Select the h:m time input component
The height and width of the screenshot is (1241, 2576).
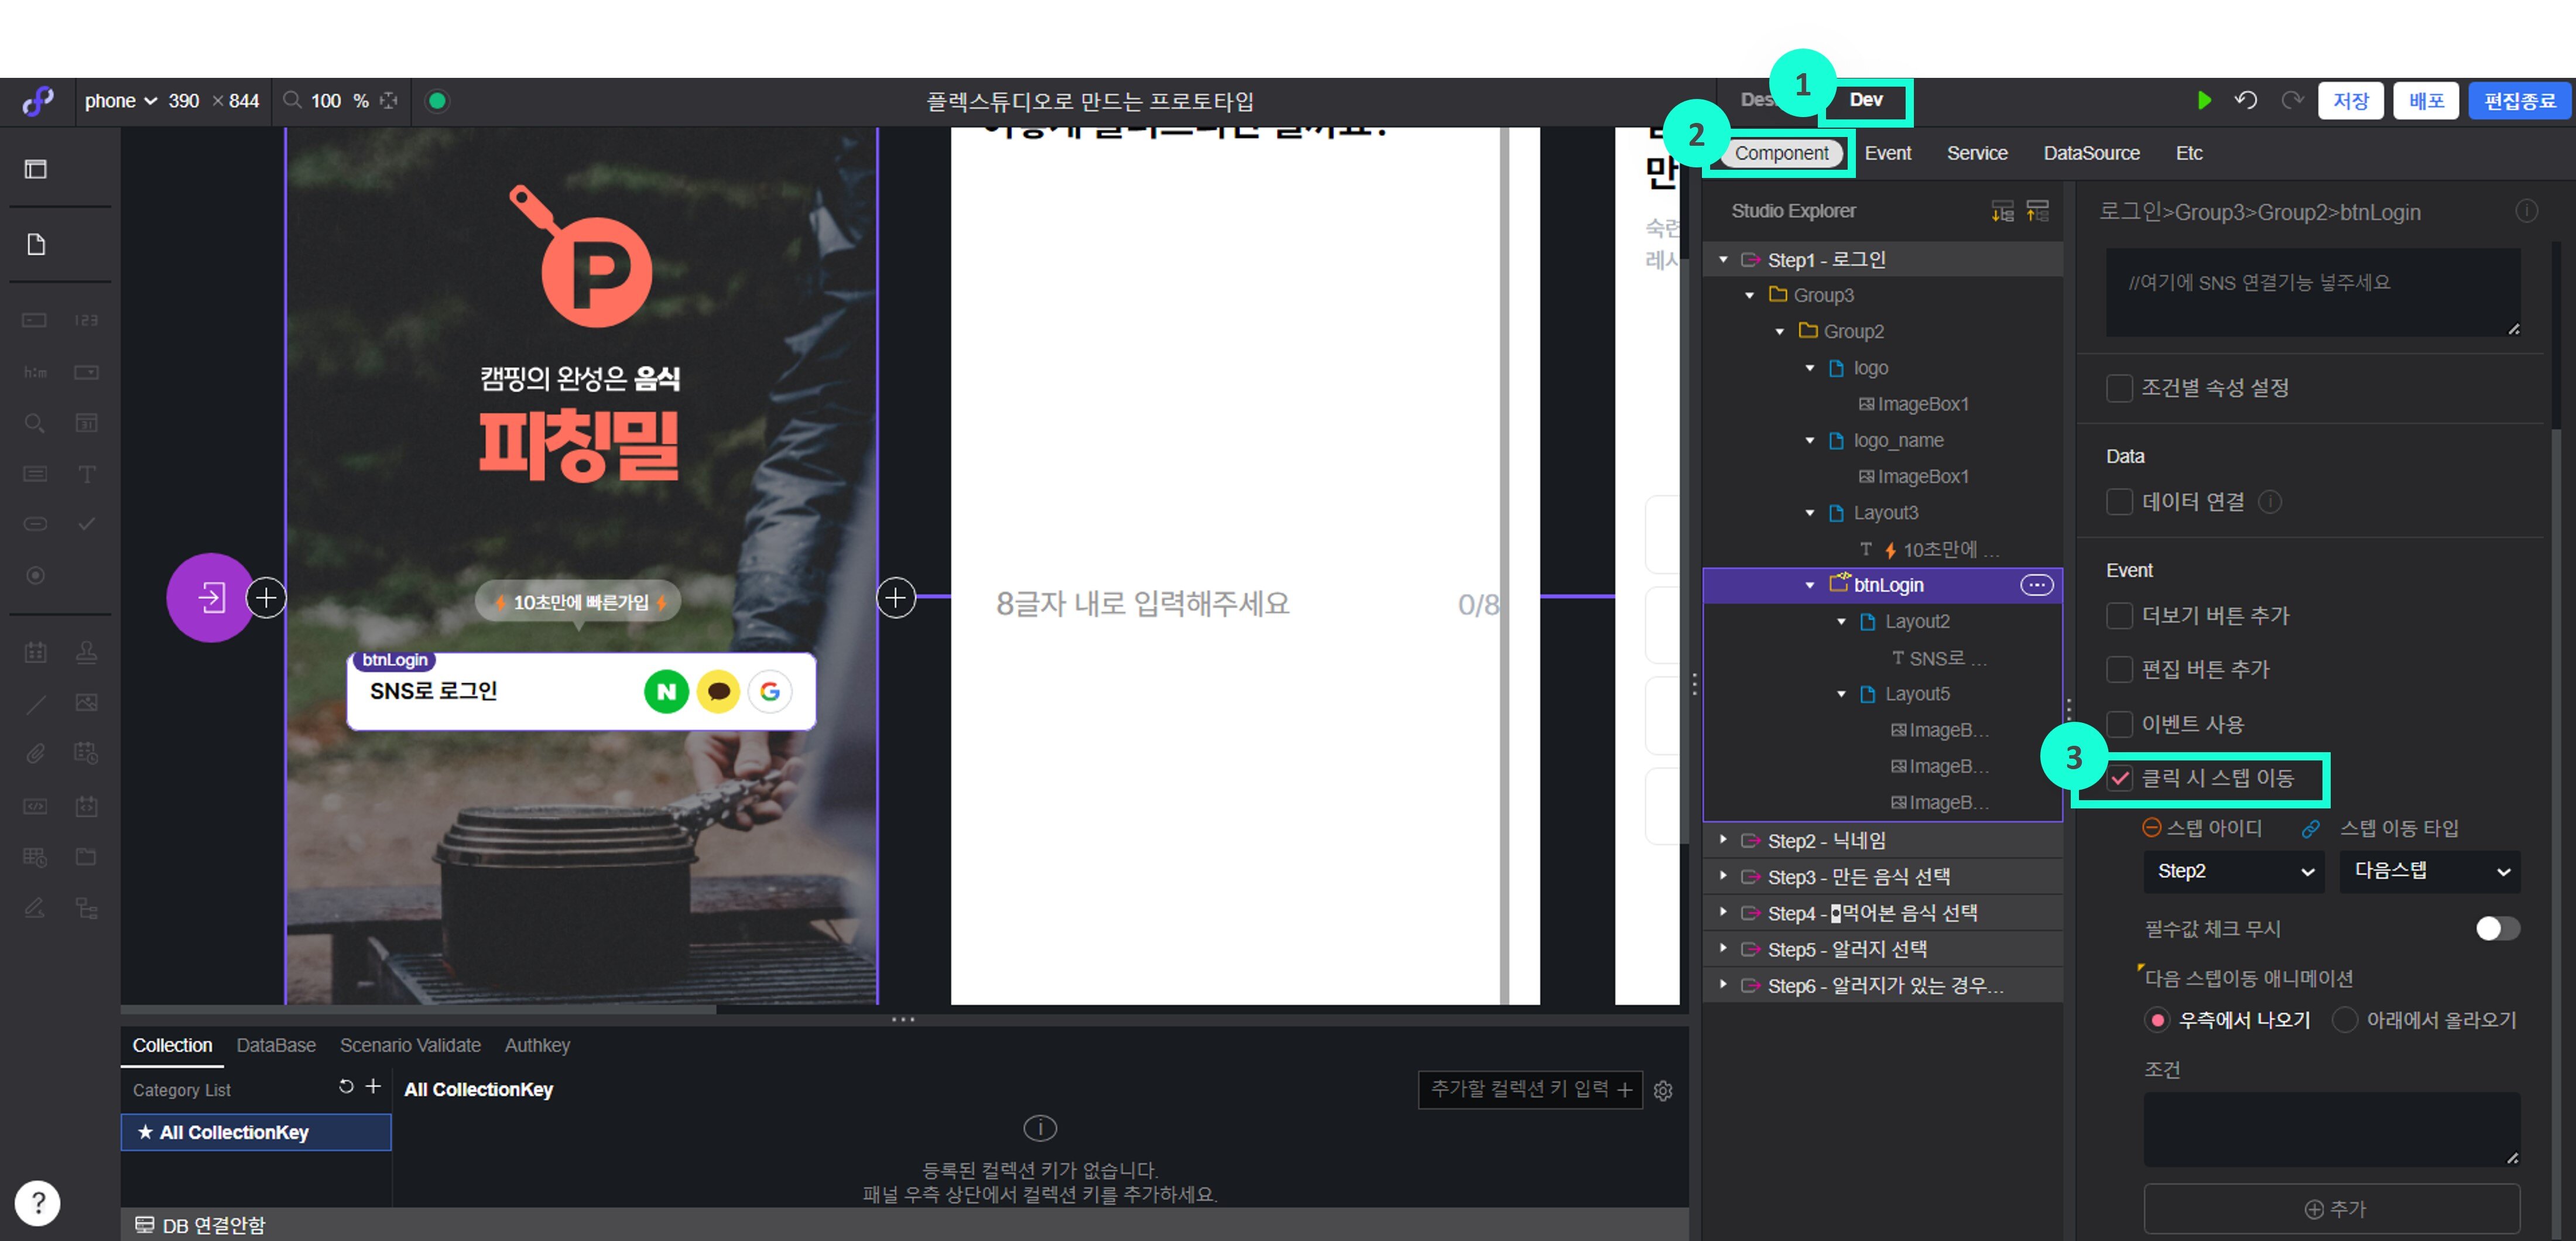point(35,372)
